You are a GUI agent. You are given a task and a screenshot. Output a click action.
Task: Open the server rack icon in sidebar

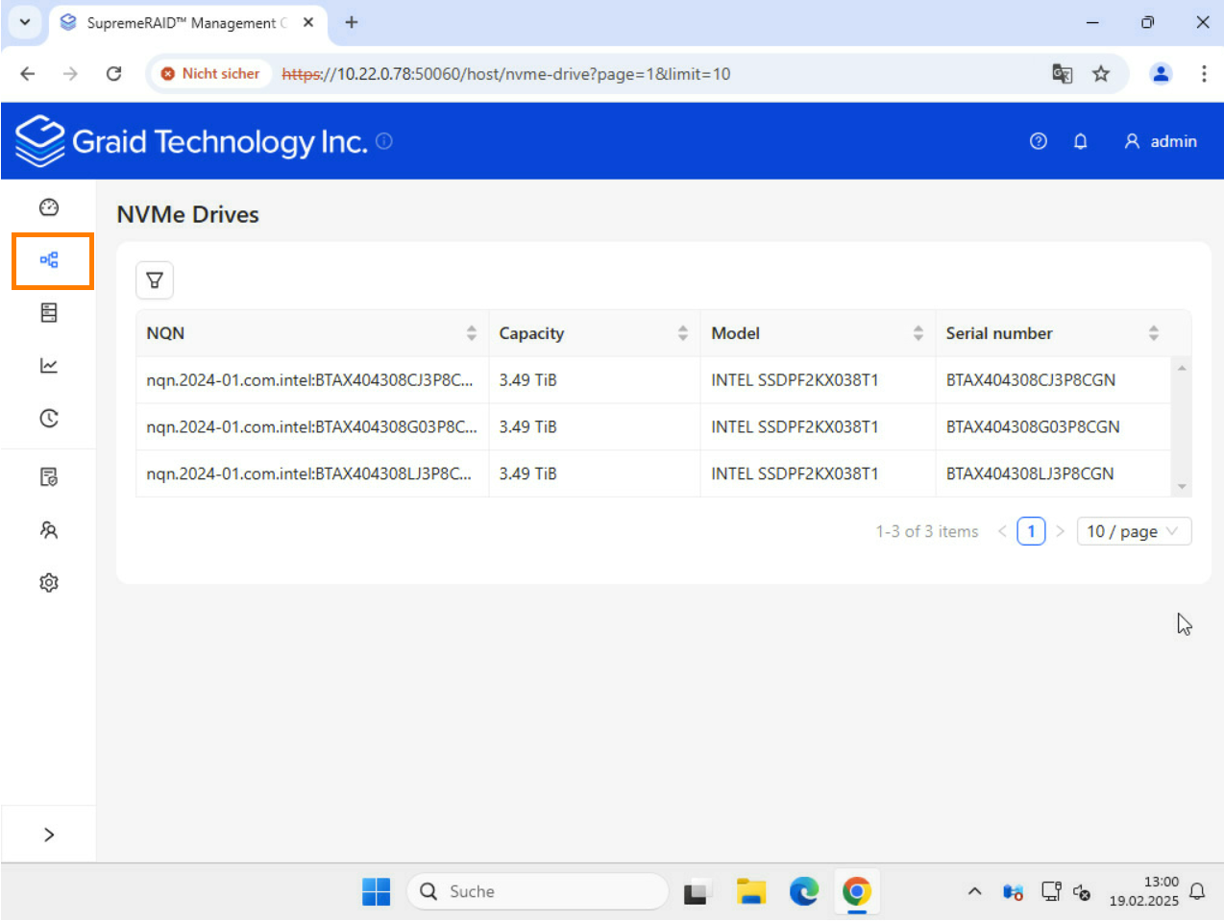49,312
